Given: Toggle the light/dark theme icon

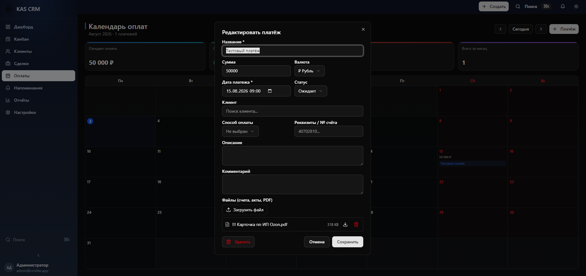Looking at the screenshot, I should pos(576,6).
